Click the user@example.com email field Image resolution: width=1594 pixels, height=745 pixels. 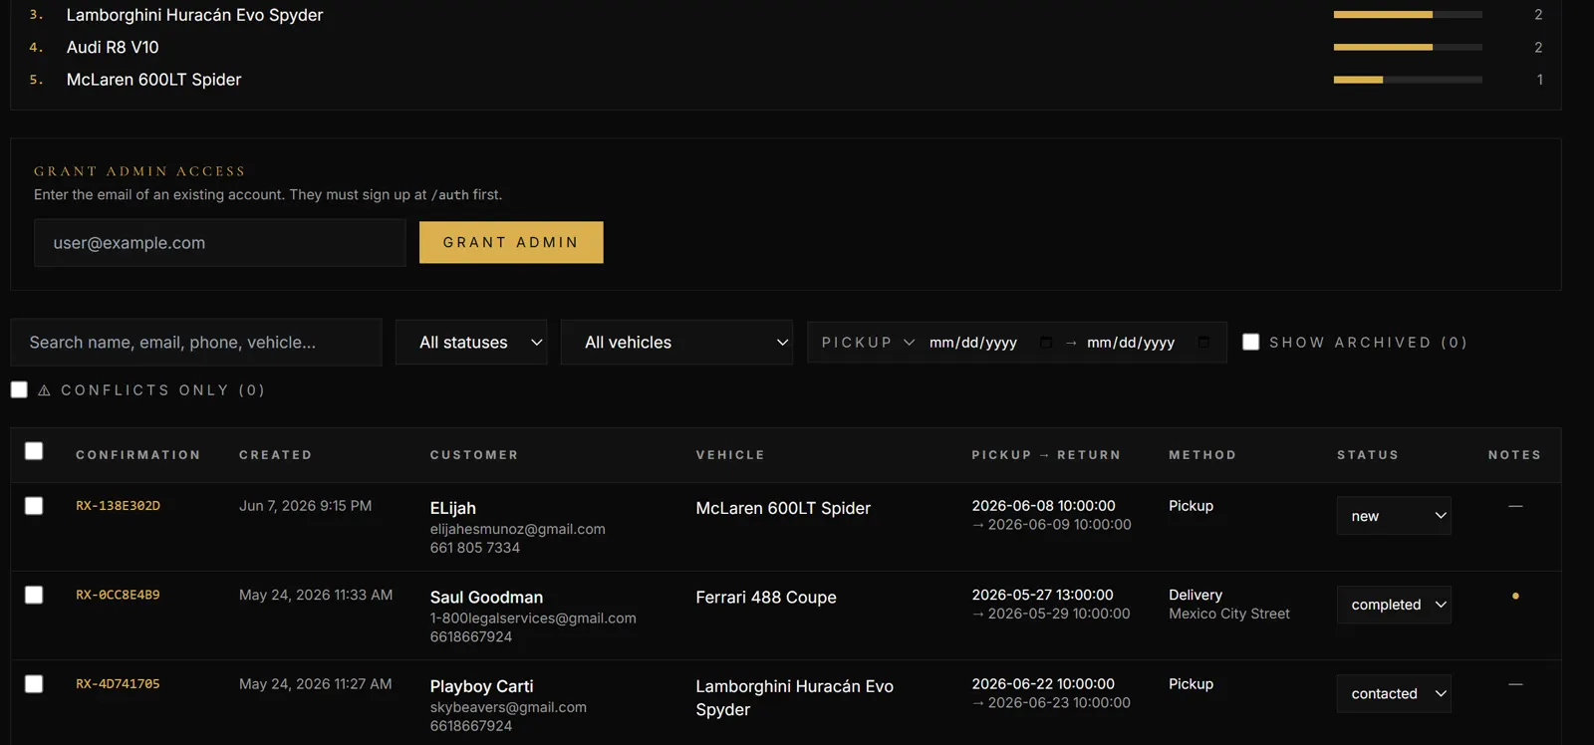[220, 243]
